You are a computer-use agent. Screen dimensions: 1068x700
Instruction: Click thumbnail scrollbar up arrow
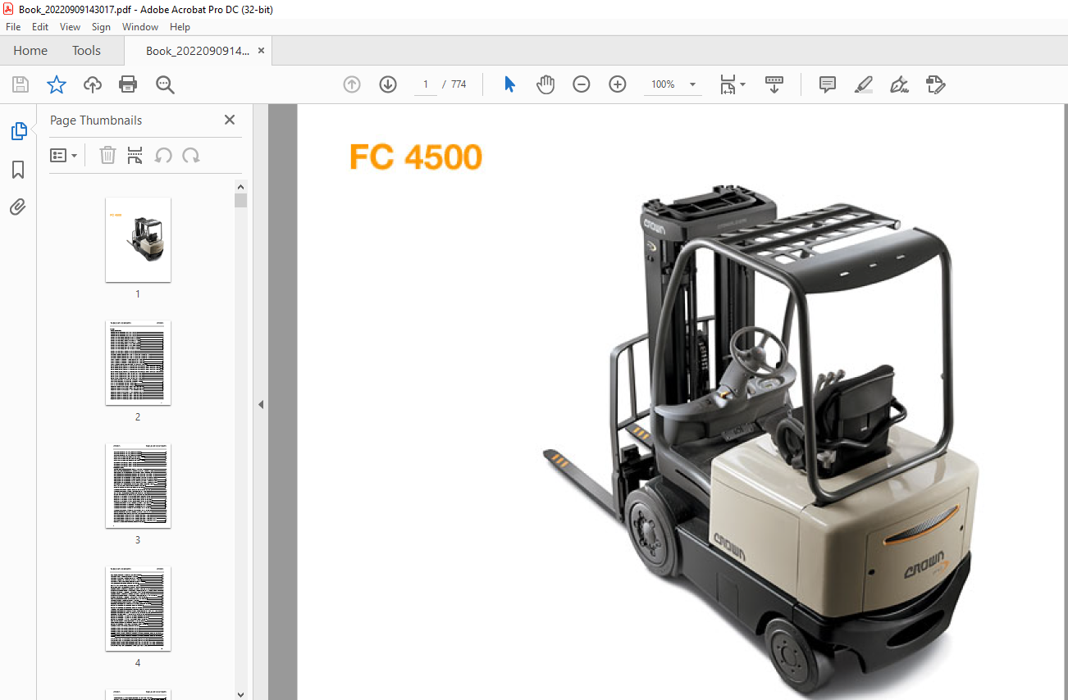click(x=240, y=187)
